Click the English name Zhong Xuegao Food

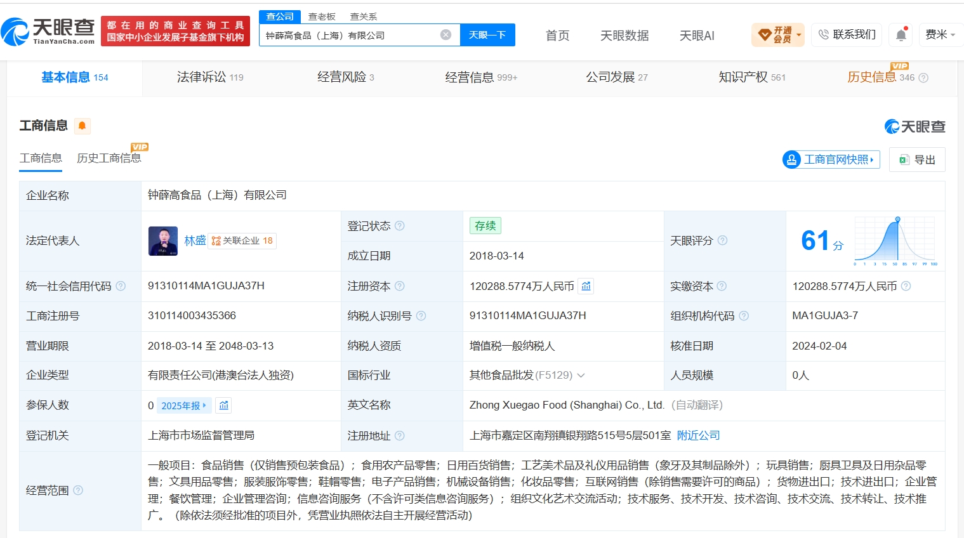coord(567,405)
